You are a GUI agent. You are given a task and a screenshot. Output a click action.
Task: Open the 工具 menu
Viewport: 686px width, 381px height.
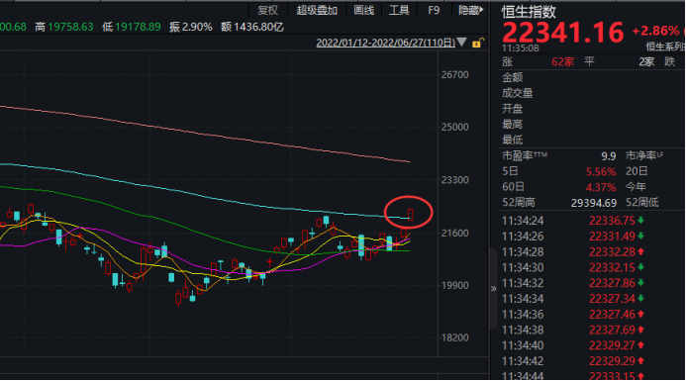click(399, 10)
